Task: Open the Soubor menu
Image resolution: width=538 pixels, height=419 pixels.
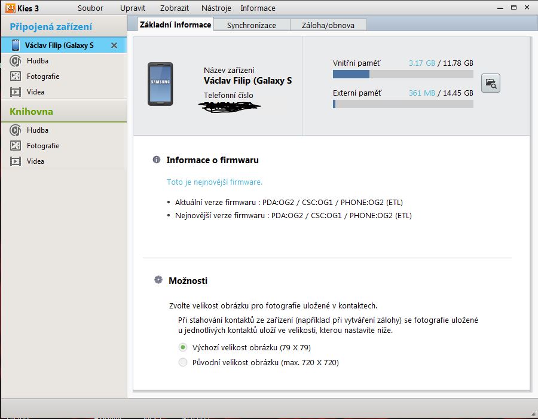Action: (x=90, y=8)
